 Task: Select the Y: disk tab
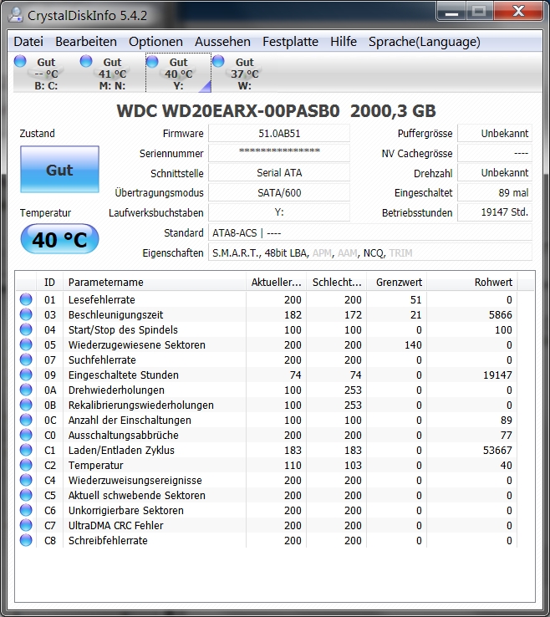point(178,74)
